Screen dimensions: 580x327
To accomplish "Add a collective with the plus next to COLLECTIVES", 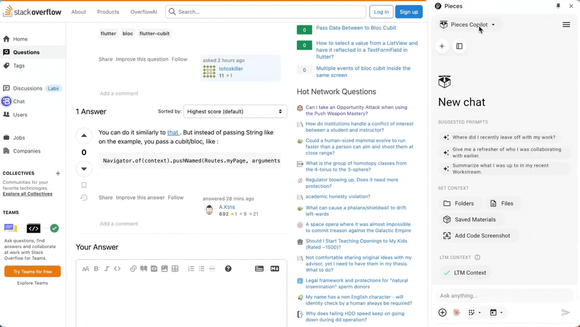I will 58,173.
